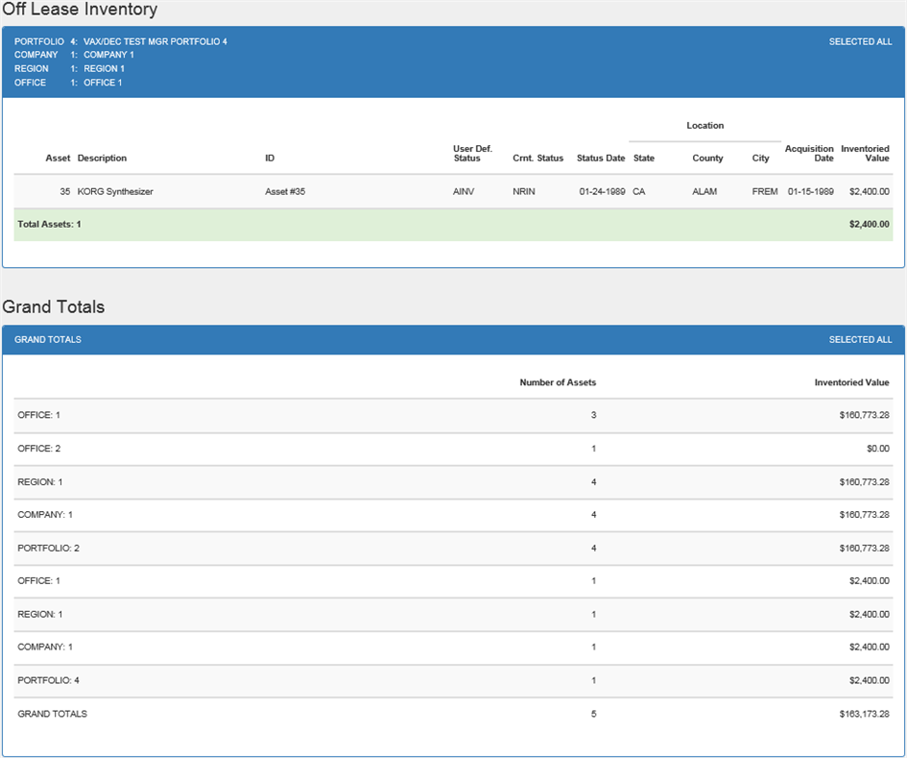The height and width of the screenshot is (758, 907).
Task: Click the 'Off Lease Inventory' heading
Action: (80, 9)
